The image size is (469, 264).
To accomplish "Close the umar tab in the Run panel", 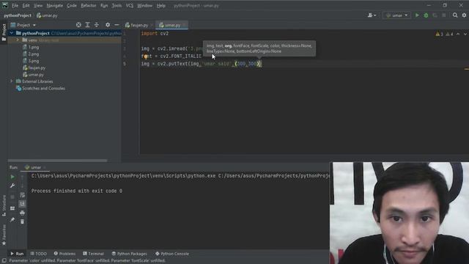I will click(45, 167).
